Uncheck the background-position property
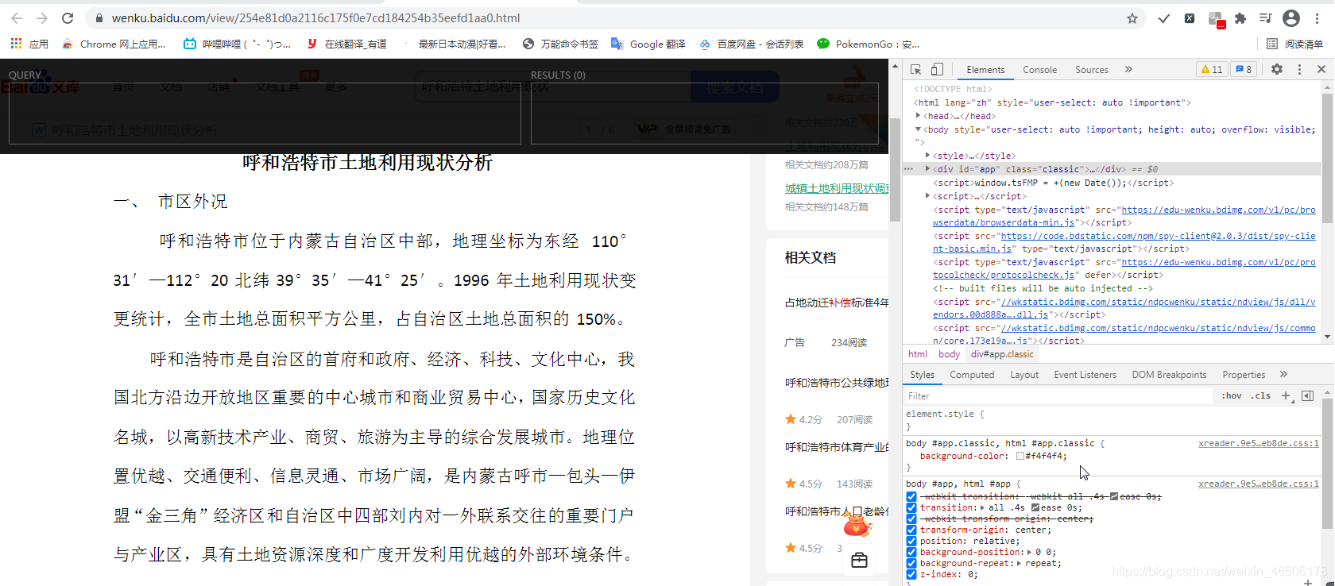This screenshot has height=586, width=1335. (x=911, y=552)
